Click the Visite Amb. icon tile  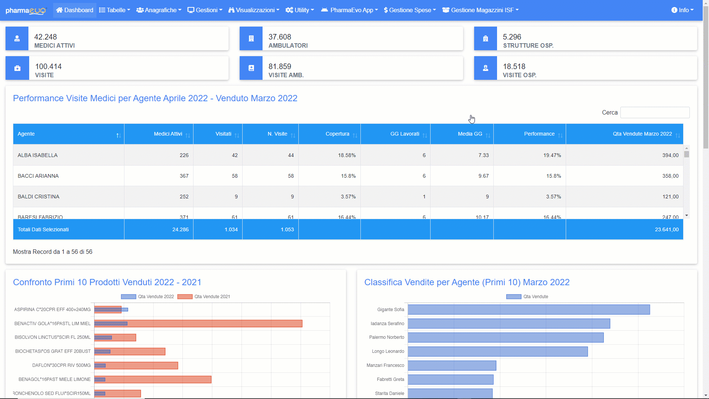coord(251,68)
